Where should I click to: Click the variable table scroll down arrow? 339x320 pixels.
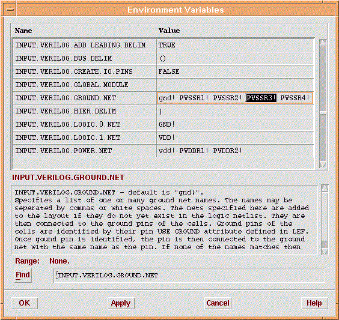tap(323, 165)
